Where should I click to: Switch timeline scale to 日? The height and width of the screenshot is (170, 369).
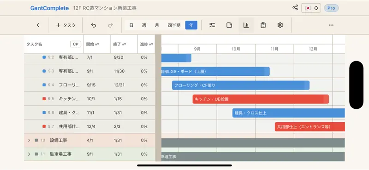point(131,25)
